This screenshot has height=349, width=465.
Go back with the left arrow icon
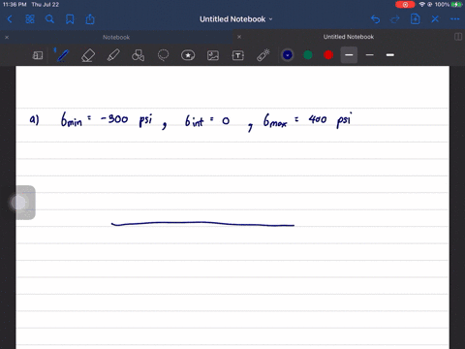click(x=10, y=19)
